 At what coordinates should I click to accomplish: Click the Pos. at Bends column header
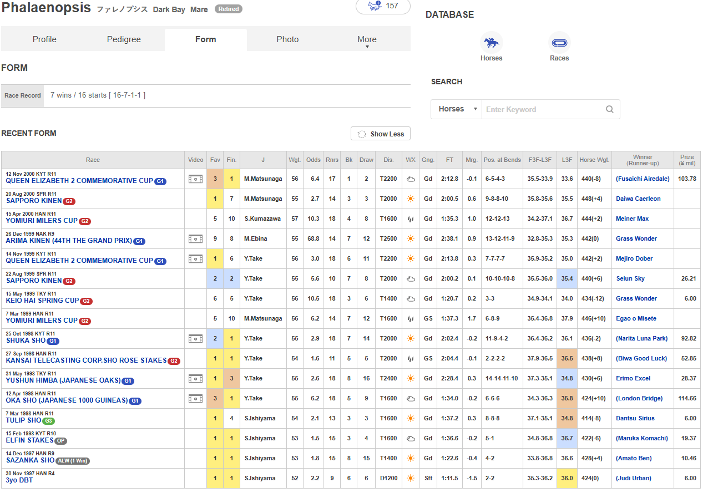point(502,160)
